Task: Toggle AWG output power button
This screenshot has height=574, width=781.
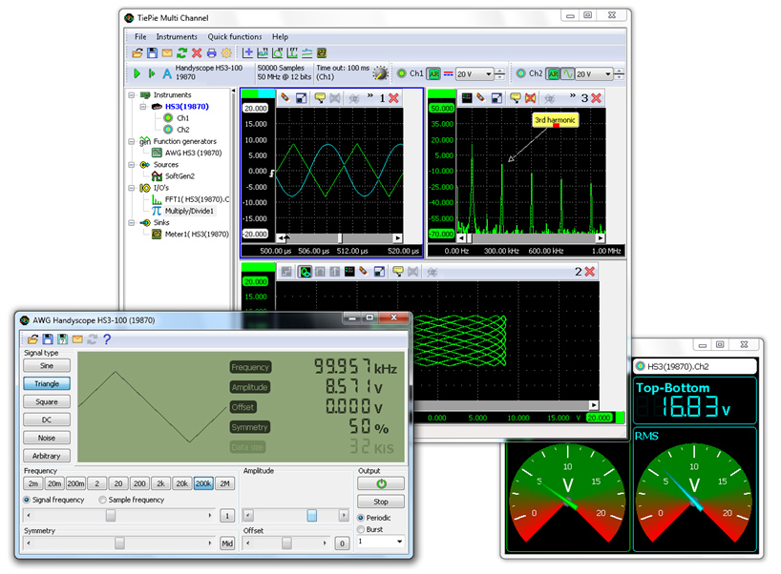Action: pos(381,483)
